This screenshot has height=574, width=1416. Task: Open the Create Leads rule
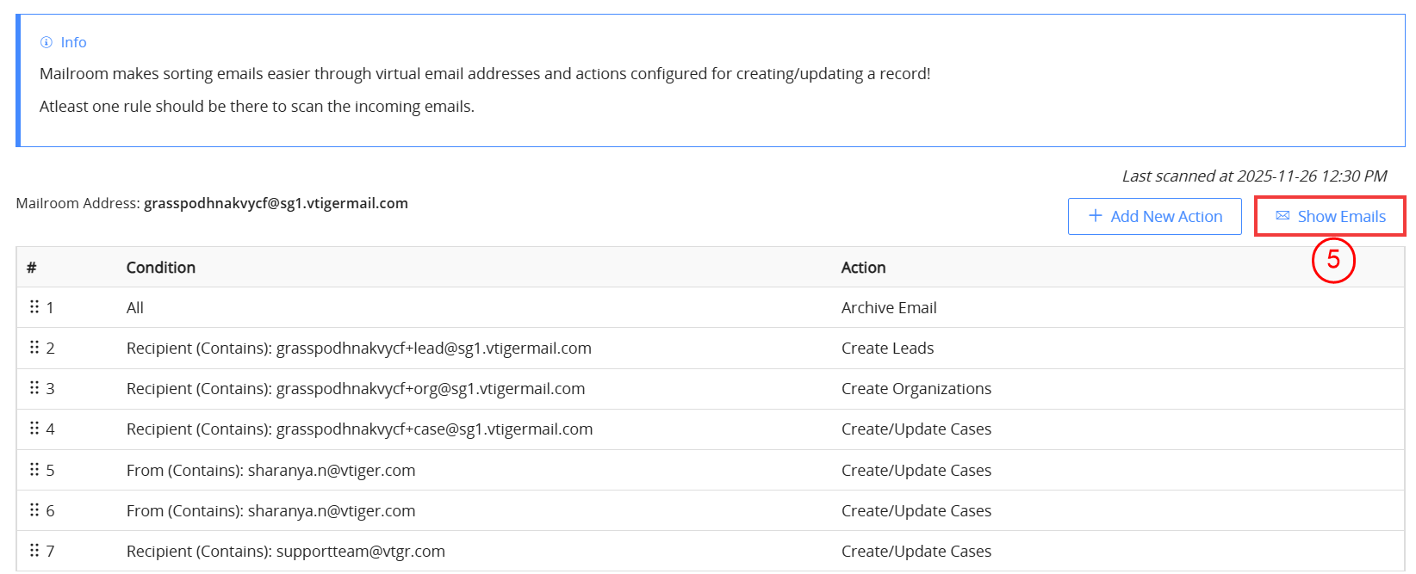887,348
